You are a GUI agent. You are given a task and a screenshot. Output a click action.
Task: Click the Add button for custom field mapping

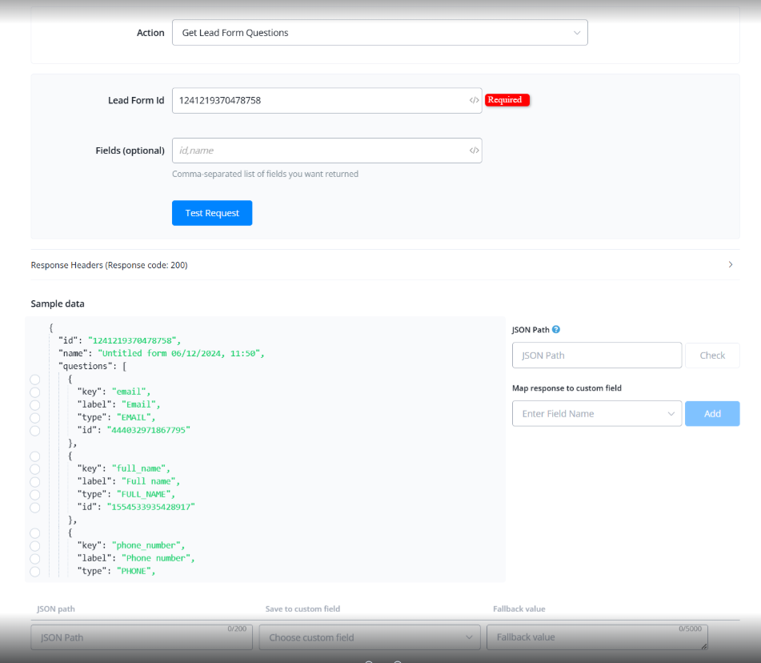click(x=712, y=414)
